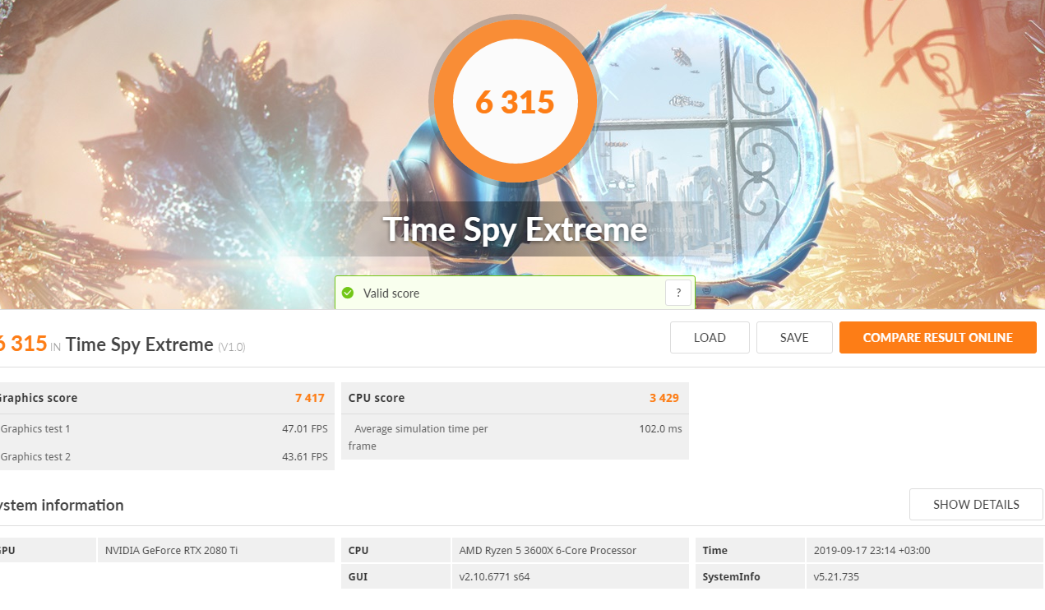This screenshot has height=610, width=1045.
Task: Open COMPARE RESULT ONLINE
Action: (938, 337)
